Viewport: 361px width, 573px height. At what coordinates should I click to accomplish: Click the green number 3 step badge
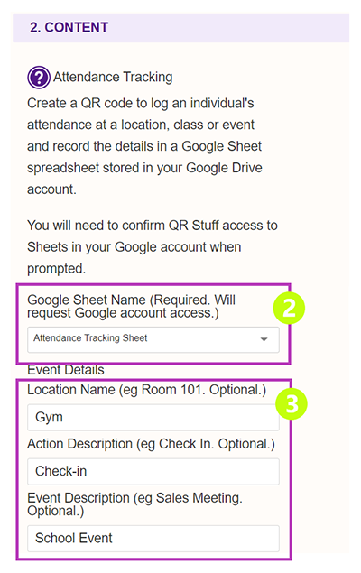pyautogui.click(x=292, y=403)
